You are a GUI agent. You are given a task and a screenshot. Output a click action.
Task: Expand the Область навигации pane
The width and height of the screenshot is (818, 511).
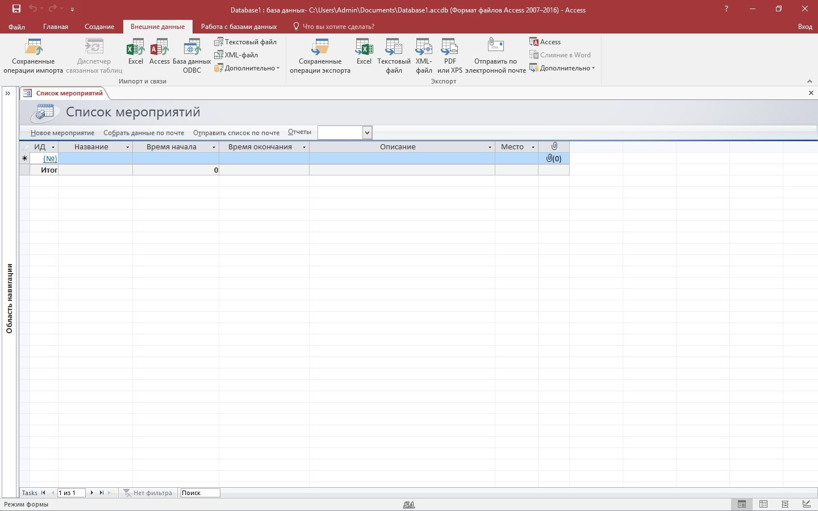[8, 93]
